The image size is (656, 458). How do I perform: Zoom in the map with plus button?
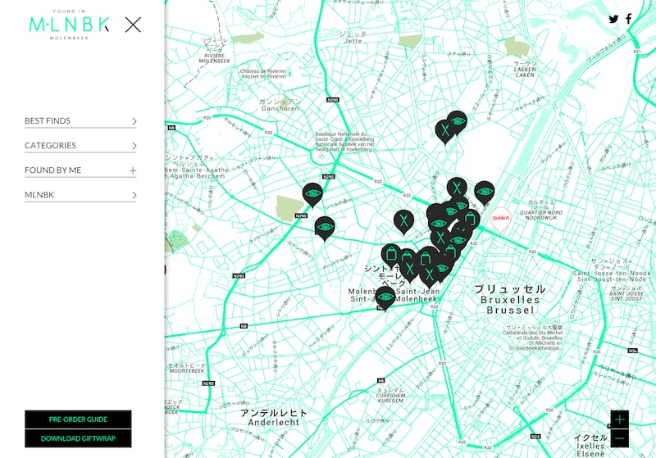(619, 419)
